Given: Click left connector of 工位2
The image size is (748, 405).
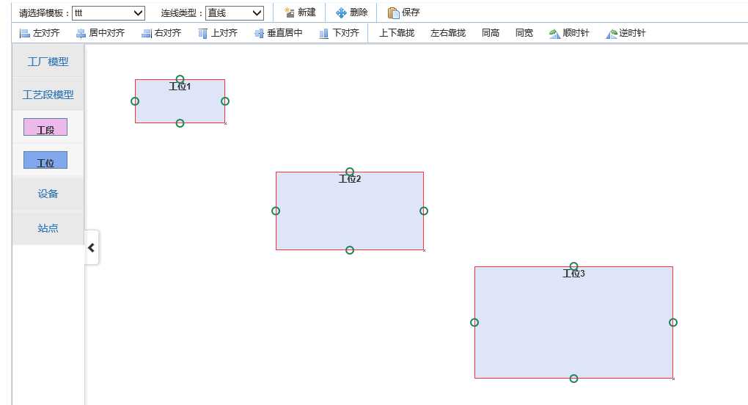Looking at the screenshot, I should [276, 211].
